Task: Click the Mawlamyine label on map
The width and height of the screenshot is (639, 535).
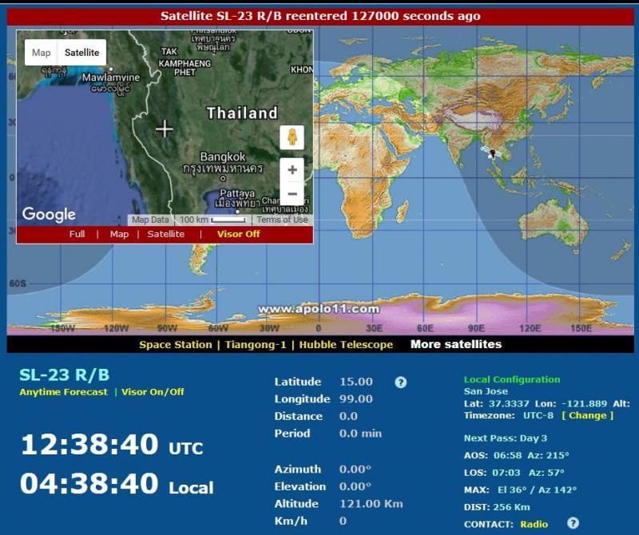Action: pyautogui.click(x=111, y=77)
